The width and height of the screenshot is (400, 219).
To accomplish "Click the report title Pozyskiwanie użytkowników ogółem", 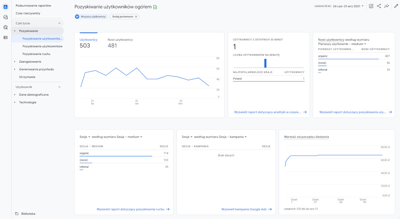I will 113,7.
